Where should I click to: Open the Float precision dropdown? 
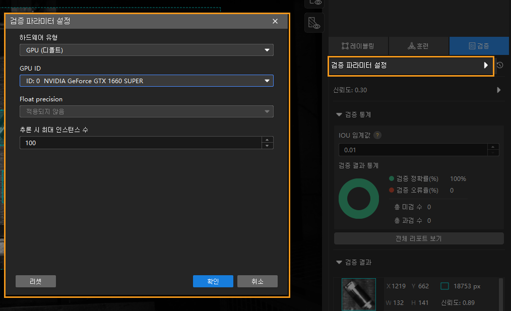pos(146,111)
